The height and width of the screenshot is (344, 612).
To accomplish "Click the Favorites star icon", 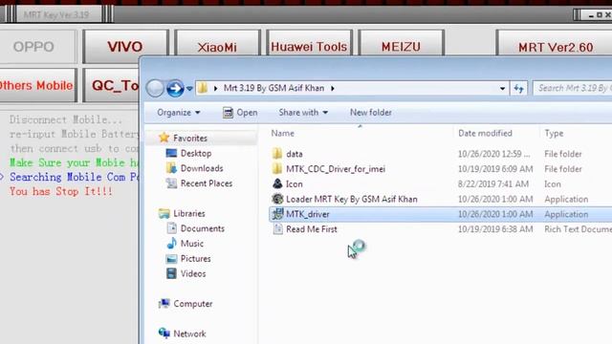I will (x=164, y=138).
